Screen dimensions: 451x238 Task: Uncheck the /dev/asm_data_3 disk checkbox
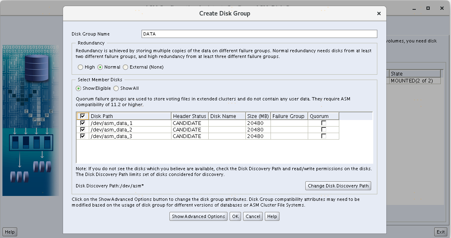point(83,136)
